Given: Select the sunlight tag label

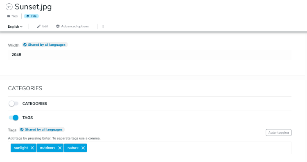Looking at the screenshot, I should 21,148.
